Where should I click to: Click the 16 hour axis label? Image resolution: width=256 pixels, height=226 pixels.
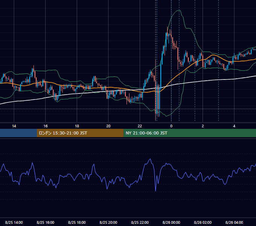pyautogui.click(x=46, y=126)
